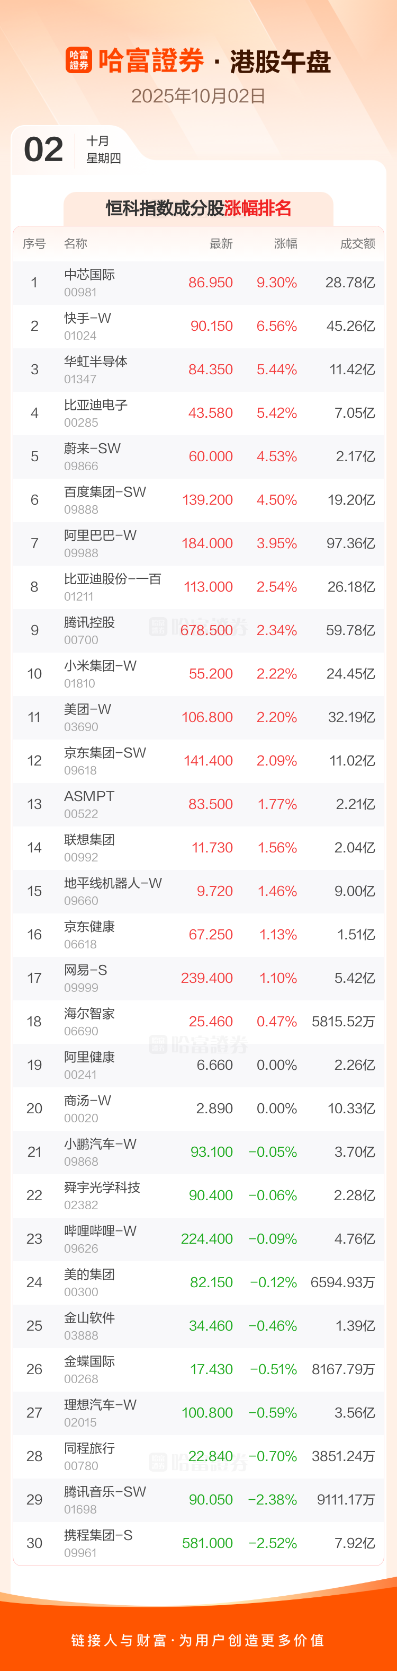Click the 网易-S latest price 239.400
The width and height of the screenshot is (397, 1671).
pos(206,978)
